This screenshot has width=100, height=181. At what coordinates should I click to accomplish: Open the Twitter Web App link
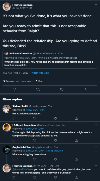point(40,73)
